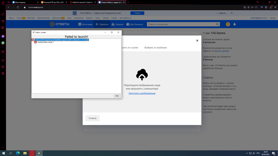Expand the 'Все проекты' dropdown

pyautogui.click(x=126, y=18)
